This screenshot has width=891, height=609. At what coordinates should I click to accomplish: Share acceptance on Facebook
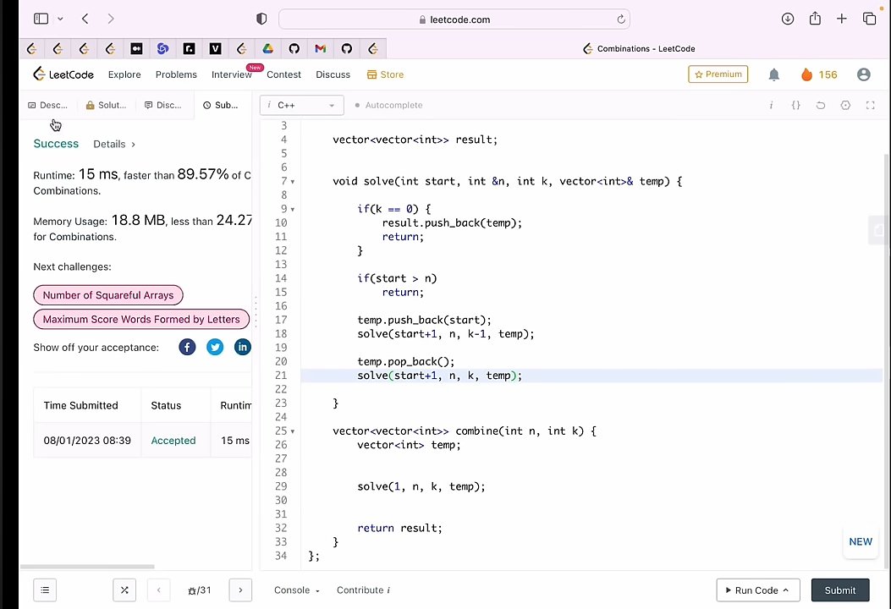point(187,347)
